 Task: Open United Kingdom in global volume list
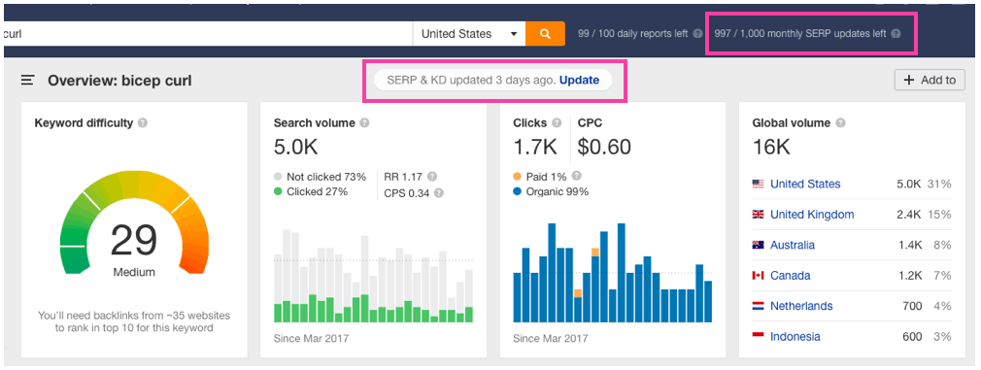812,215
